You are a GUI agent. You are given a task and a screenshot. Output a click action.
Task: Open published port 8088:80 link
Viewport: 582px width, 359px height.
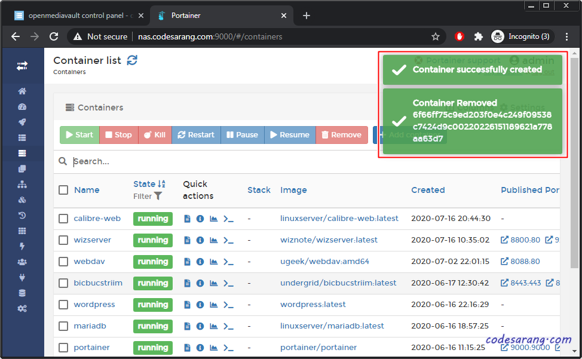[x=520, y=262]
